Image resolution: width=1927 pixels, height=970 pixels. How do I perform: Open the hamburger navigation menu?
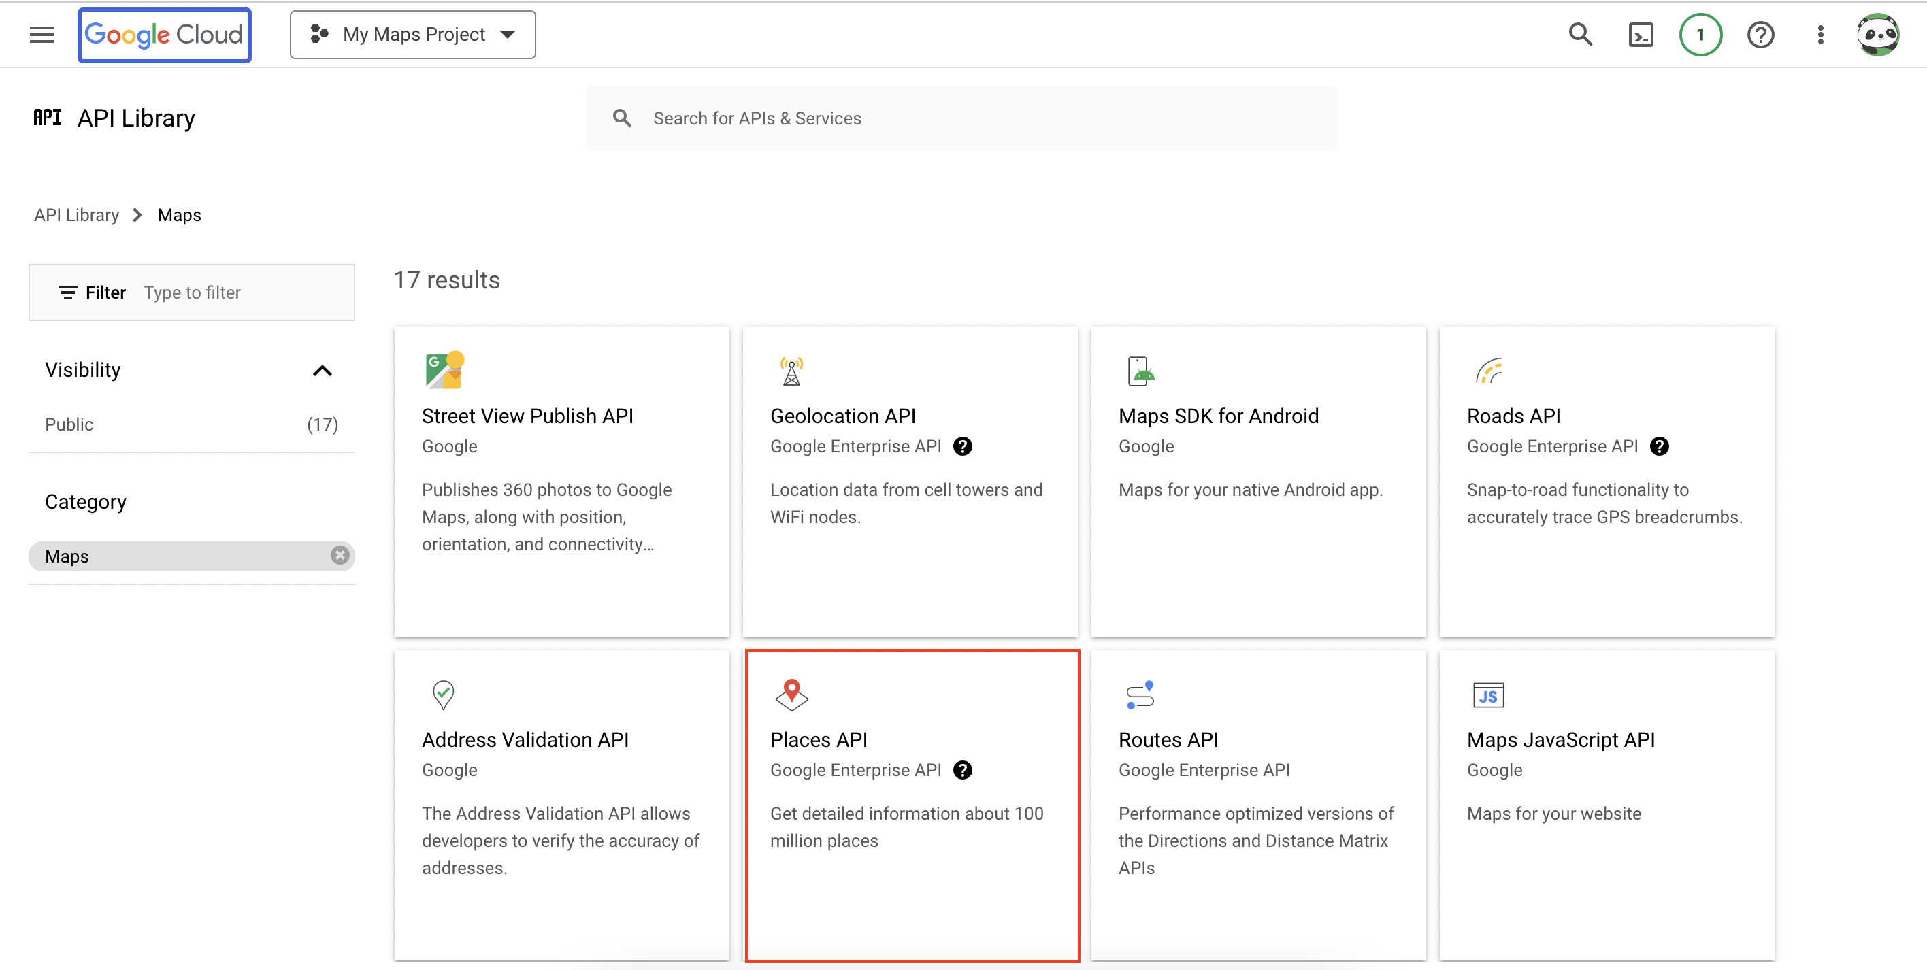(42, 35)
